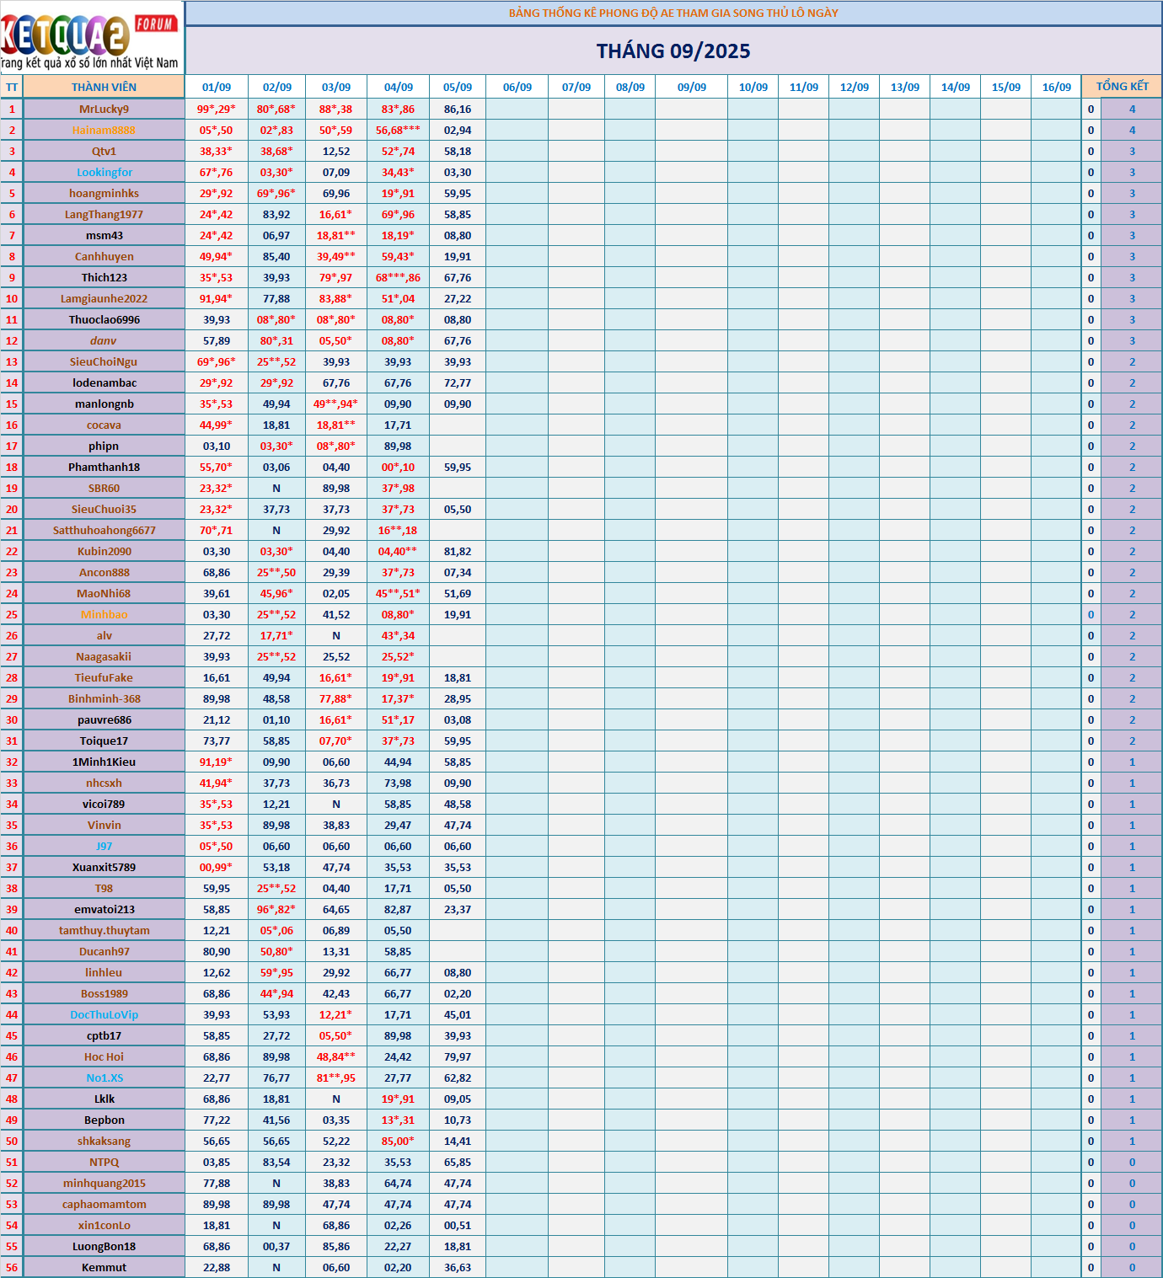Select member name No1.XS
Image resolution: width=1163 pixels, height=1278 pixels.
[104, 1077]
